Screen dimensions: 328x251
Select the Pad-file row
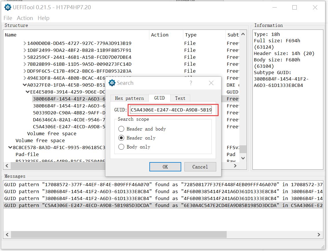coord(27,154)
